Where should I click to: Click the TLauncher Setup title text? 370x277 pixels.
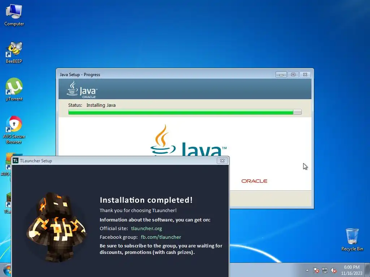[x=36, y=161]
